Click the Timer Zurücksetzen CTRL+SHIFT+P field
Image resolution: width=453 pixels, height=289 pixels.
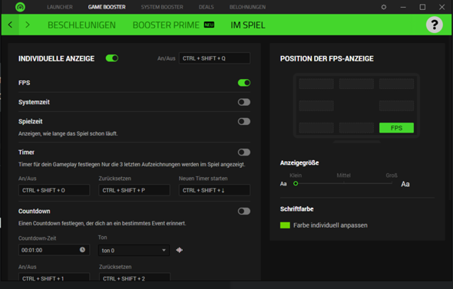pyautogui.click(x=134, y=190)
